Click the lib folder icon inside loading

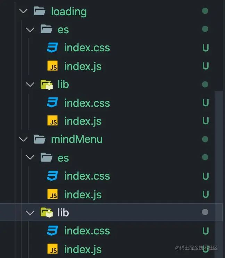[46, 85]
